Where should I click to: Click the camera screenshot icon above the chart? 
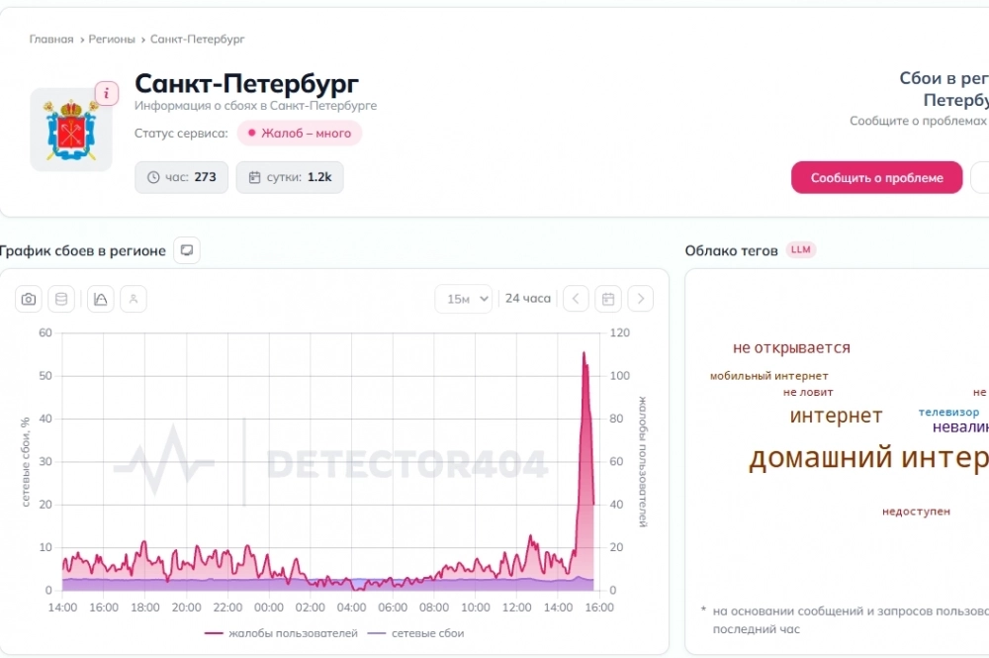pyautogui.click(x=29, y=299)
